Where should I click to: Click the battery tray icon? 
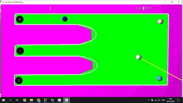point(152,100)
